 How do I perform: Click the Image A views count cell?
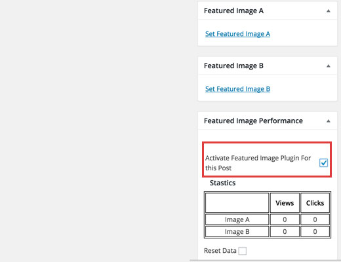[285, 219]
